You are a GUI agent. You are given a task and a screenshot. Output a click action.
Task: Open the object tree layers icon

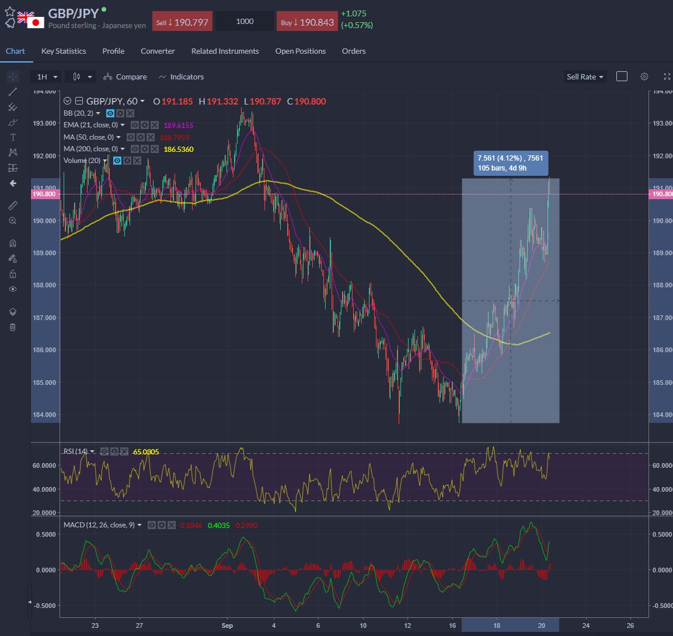tap(13, 312)
